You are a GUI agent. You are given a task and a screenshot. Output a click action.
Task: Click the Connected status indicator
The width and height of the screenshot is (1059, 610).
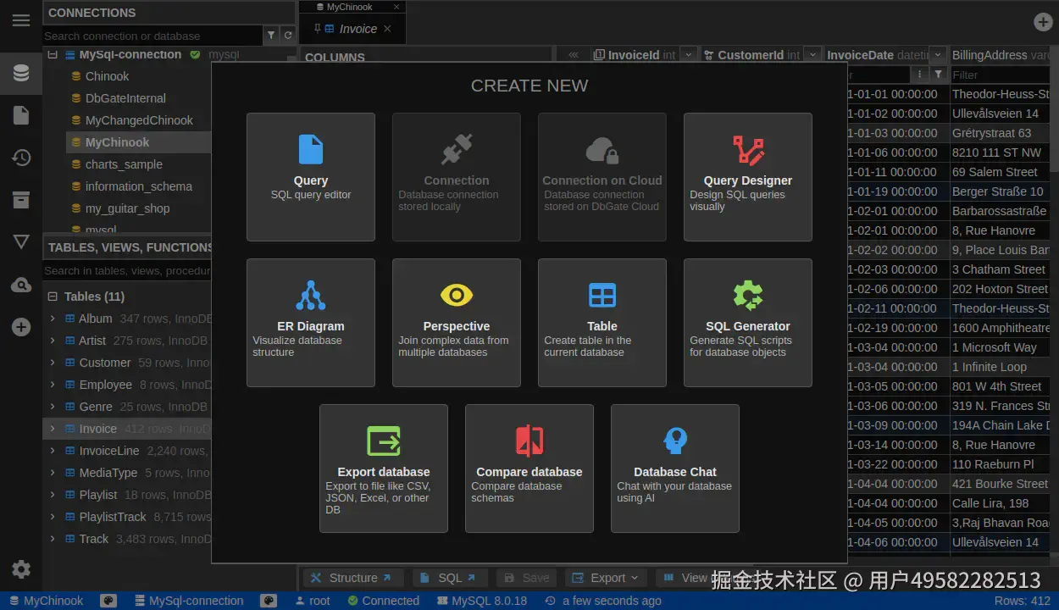[x=383, y=601]
